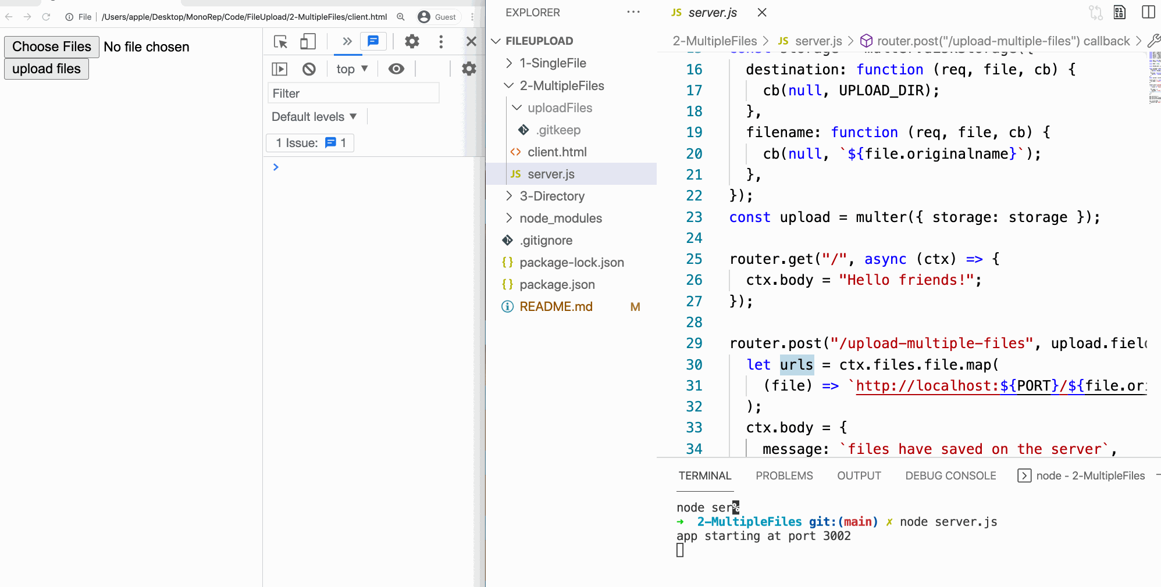
Task: Click the node - 2-MultipleFiles terminal selector
Action: (x=1082, y=475)
